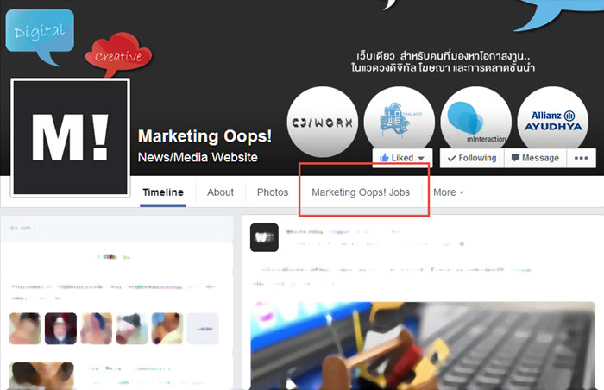
Task: Click the CJ/WORX logo circle
Action: pos(323,122)
